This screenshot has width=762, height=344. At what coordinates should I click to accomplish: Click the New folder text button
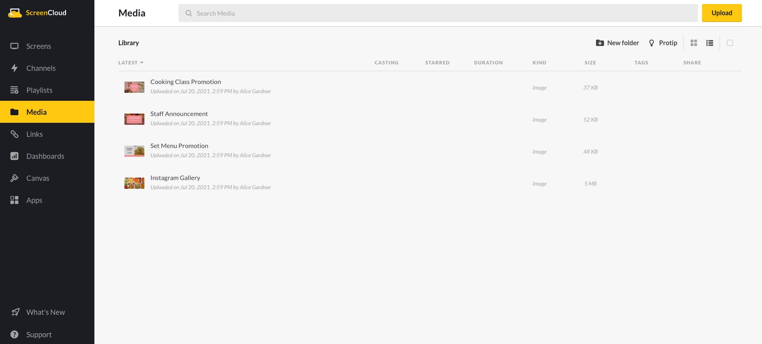[x=623, y=43]
